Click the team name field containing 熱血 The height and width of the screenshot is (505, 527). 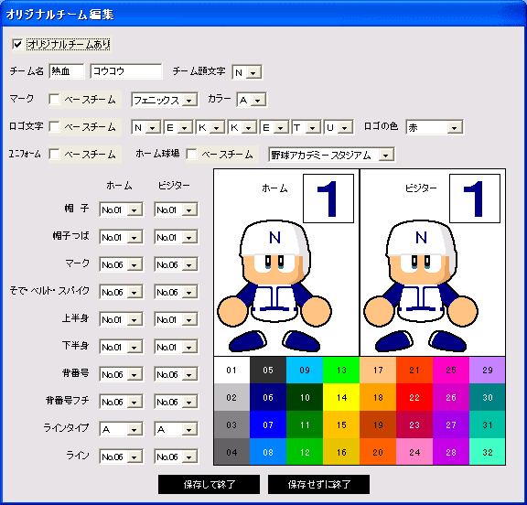pyautogui.click(x=67, y=71)
